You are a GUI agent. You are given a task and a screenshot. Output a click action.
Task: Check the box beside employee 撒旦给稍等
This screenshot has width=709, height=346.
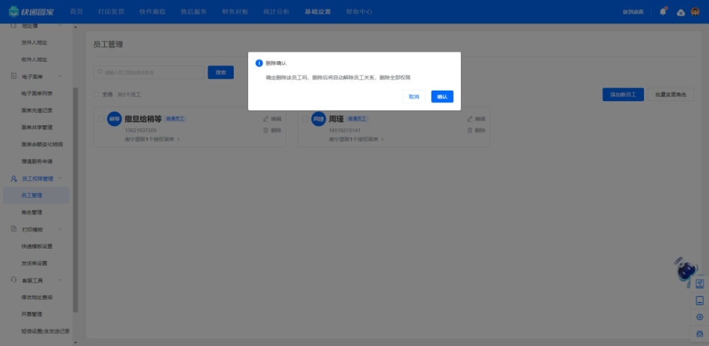tap(100, 119)
